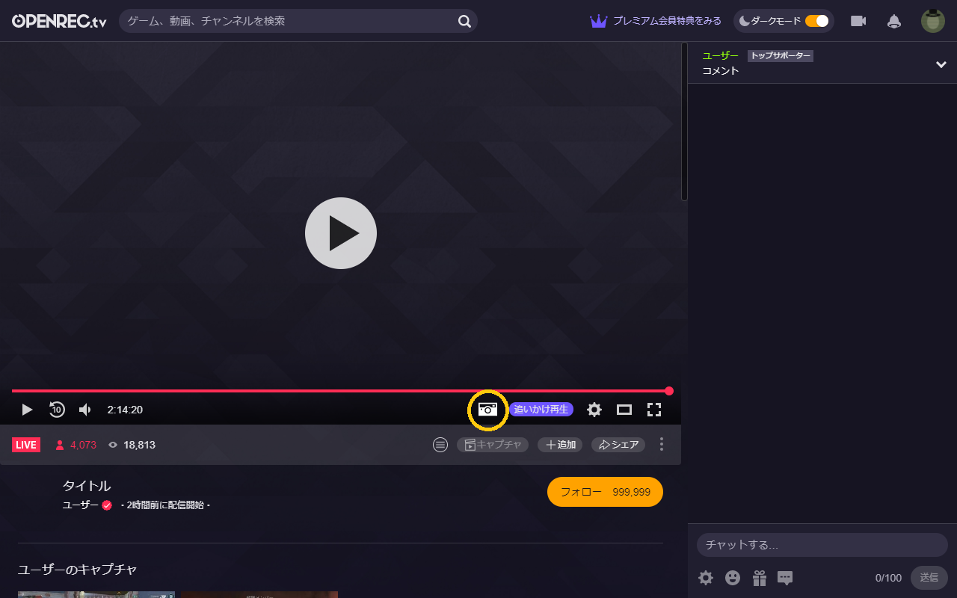Toggle the dark mode switch
Screen dimensions: 957x598
816,21
